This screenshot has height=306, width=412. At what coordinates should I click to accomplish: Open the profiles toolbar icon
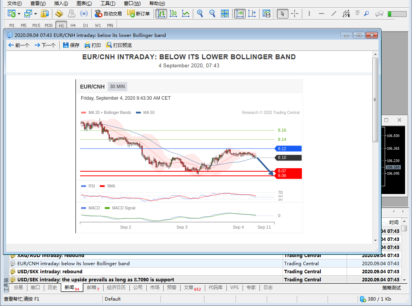click(28, 13)
